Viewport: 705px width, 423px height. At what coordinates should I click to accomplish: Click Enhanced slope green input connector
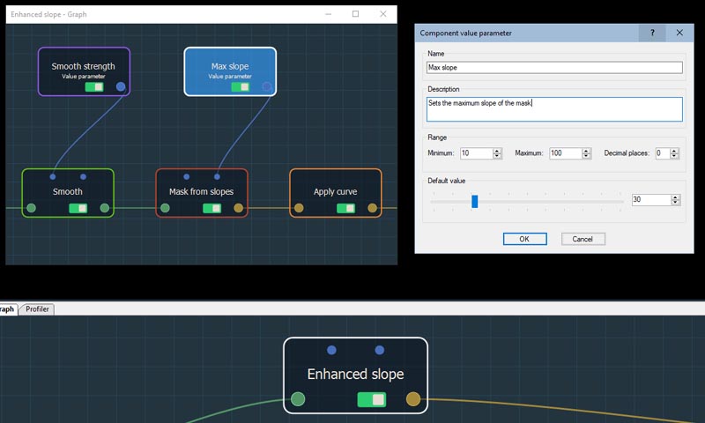[298, 398]
